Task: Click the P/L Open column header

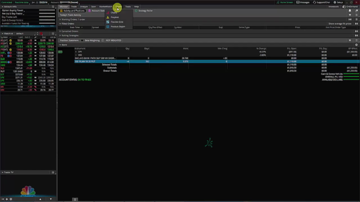Action: [291, 49]
